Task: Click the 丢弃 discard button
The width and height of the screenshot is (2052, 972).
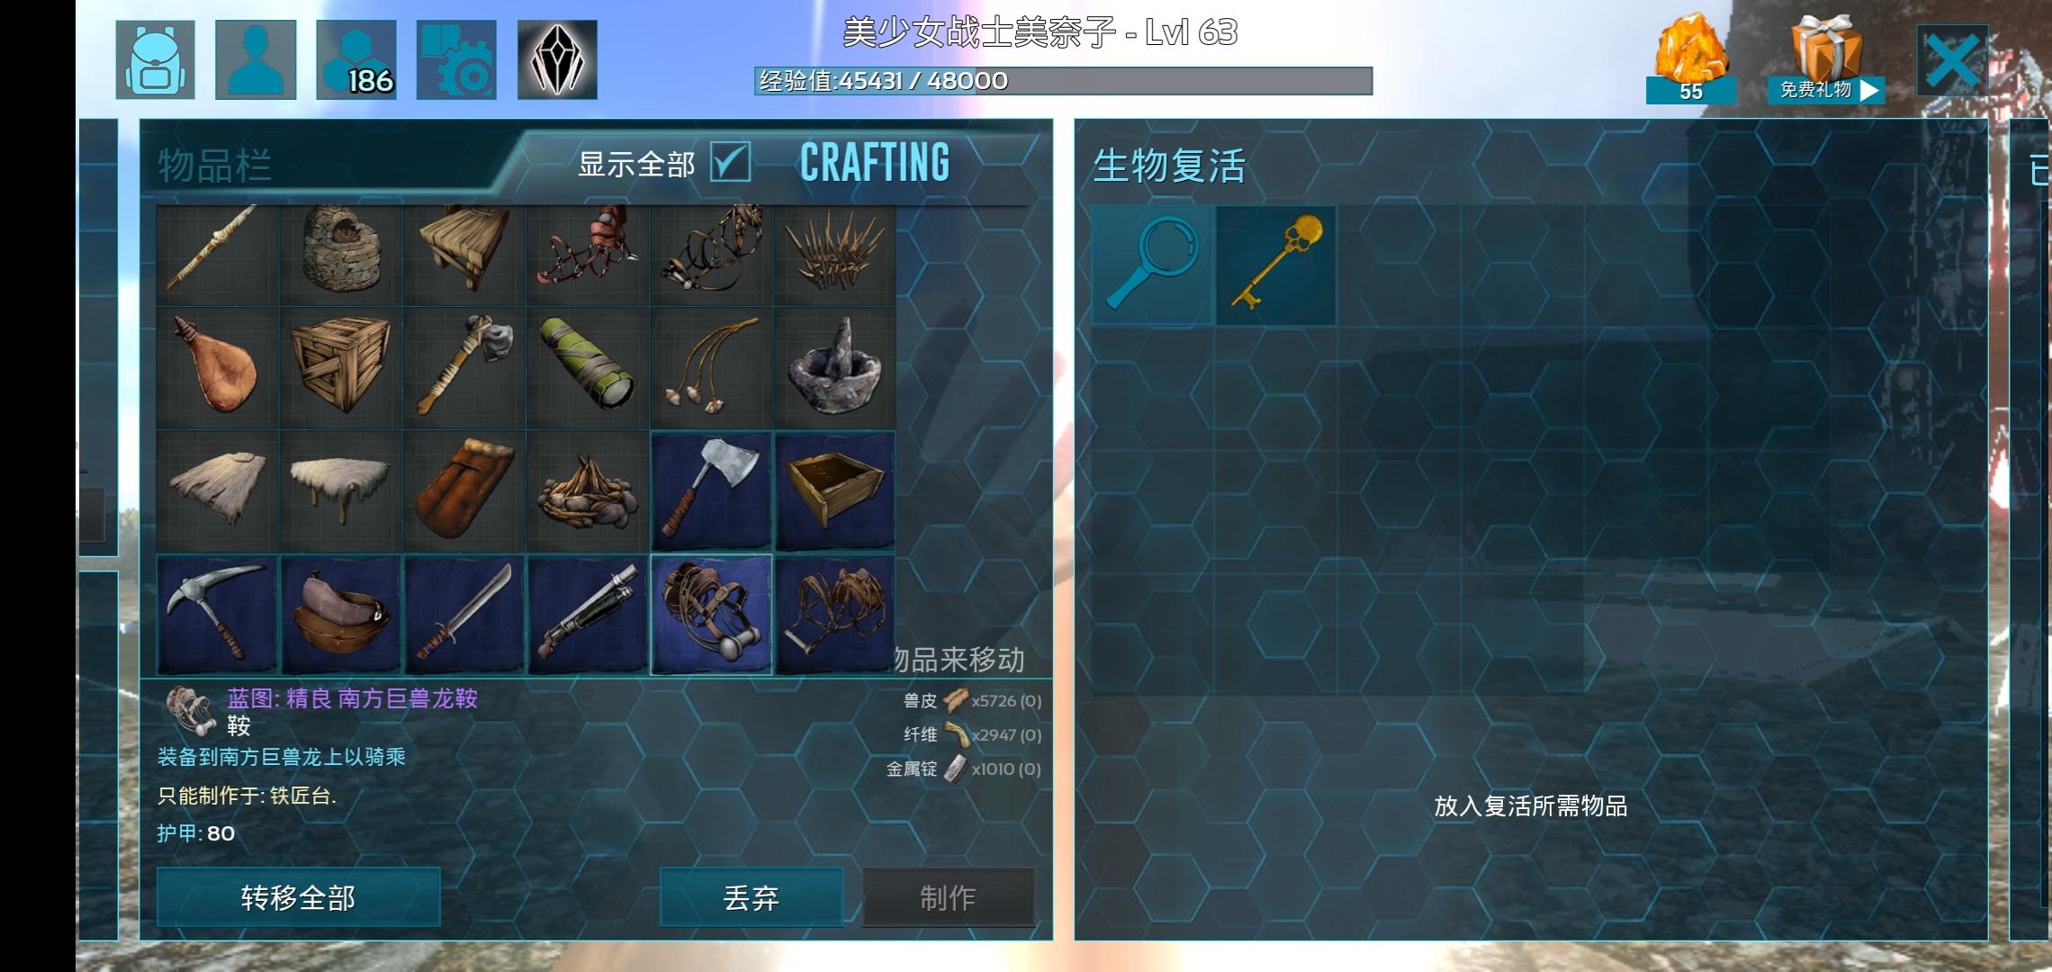Action: [751, 897]
